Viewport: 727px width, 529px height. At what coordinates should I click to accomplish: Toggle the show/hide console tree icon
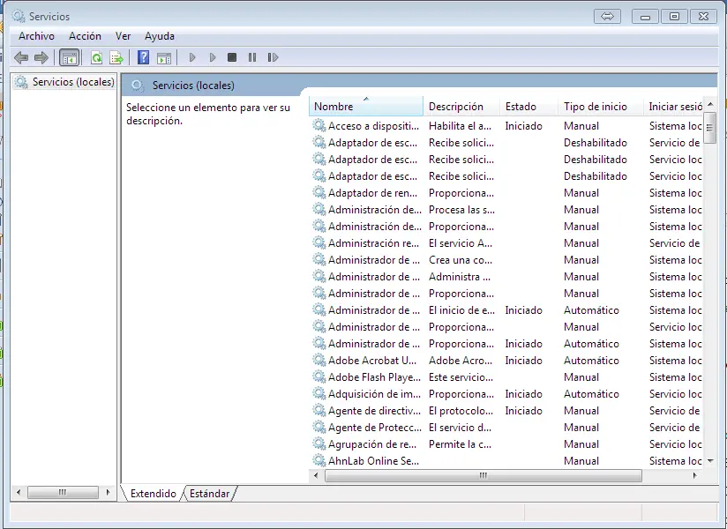coord(70,58)
